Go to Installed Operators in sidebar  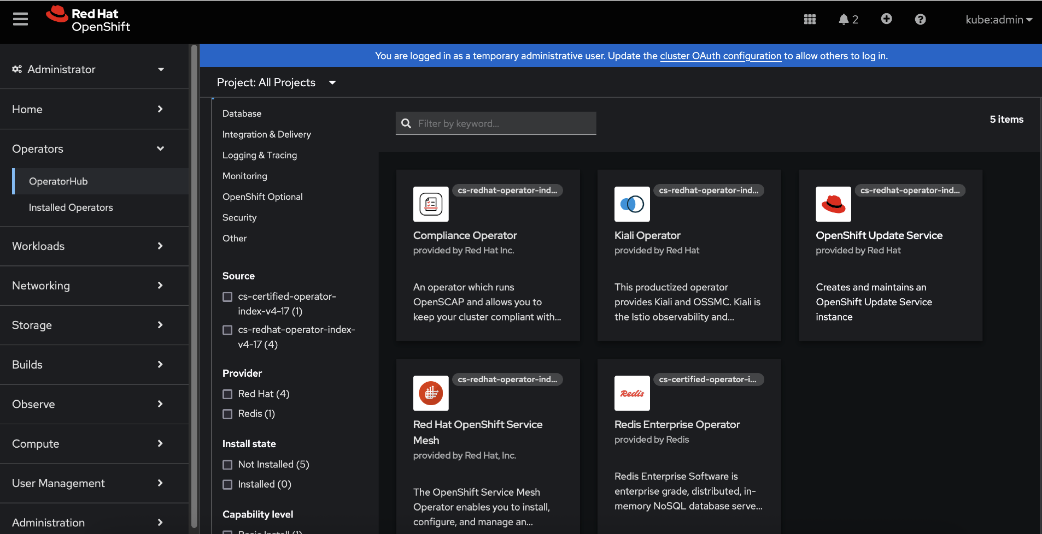tap(71, 207)
